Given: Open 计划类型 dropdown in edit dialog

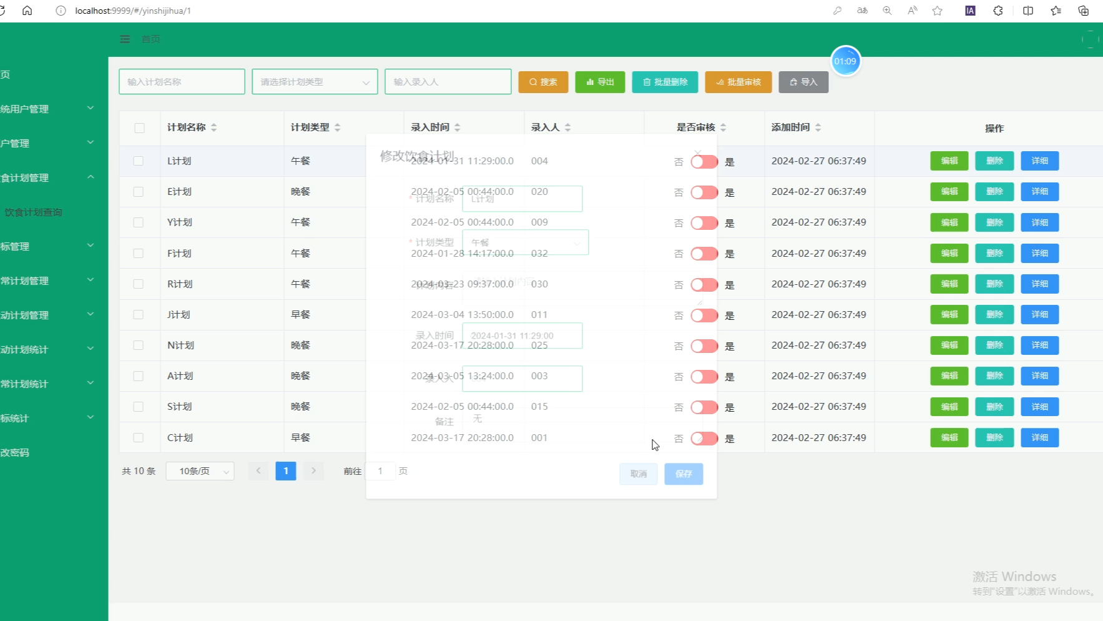Looking at the screenshot, I should pos(526,242).
